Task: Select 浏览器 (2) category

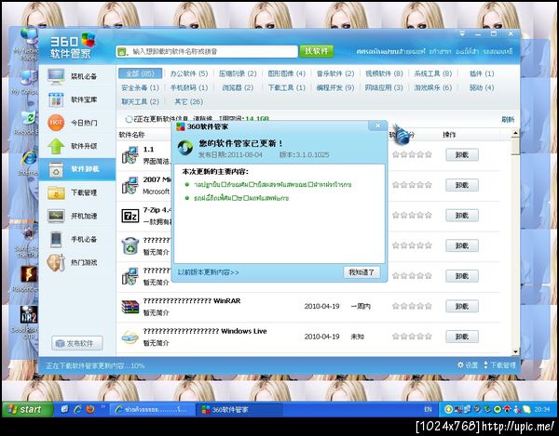Action: click(238, 87)
